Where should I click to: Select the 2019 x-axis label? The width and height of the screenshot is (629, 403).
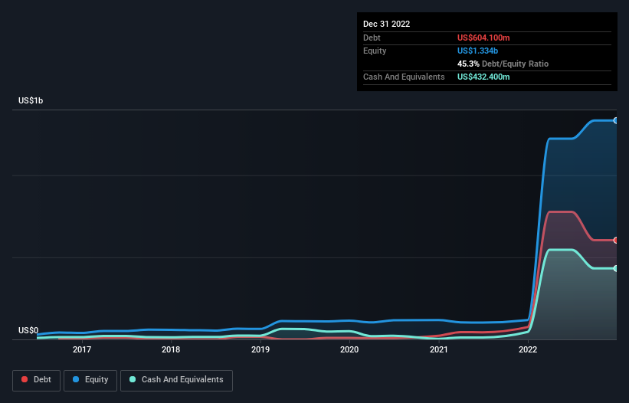260,349
